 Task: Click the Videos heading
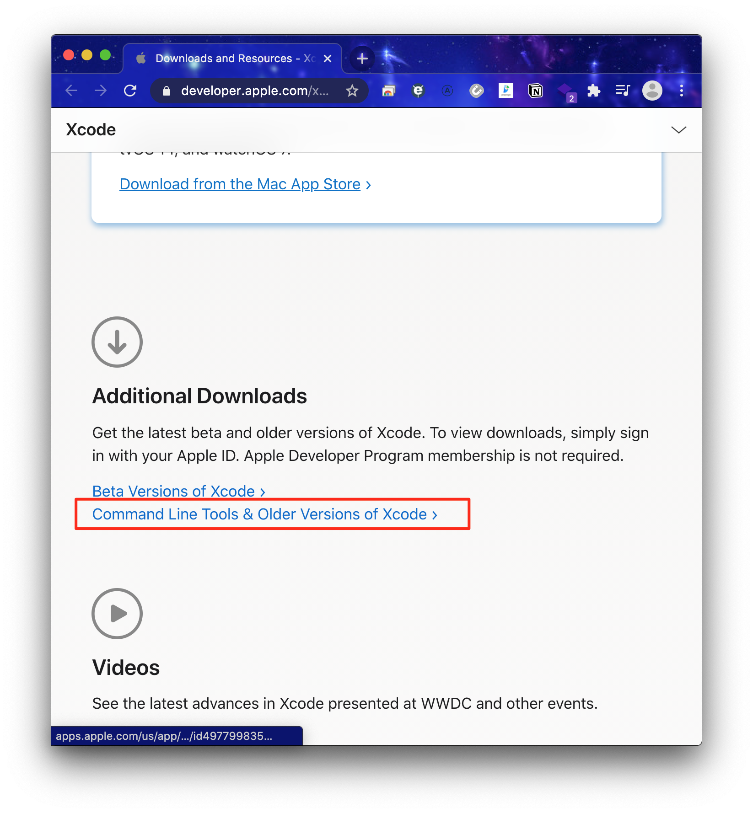click(x=126, y=668)
